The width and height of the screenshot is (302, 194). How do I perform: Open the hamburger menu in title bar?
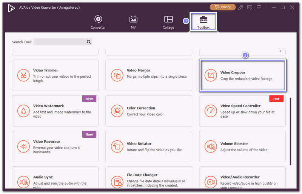[x=259, y=7]
